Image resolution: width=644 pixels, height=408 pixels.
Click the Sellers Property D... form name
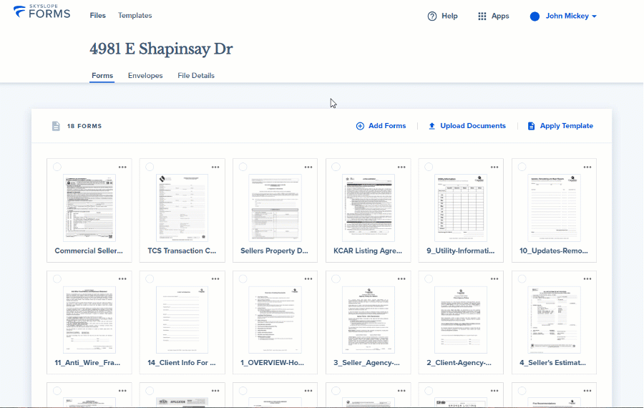coord(274,251)
